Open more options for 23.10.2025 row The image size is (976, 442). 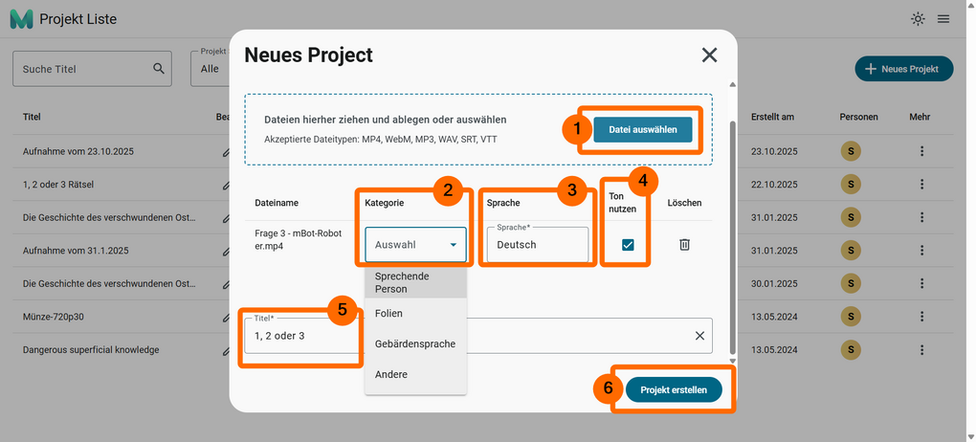[x=922, y=151]
